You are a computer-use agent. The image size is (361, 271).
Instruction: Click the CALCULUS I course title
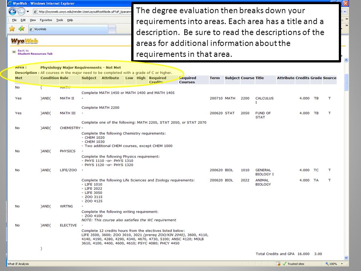tap(264, 100)
